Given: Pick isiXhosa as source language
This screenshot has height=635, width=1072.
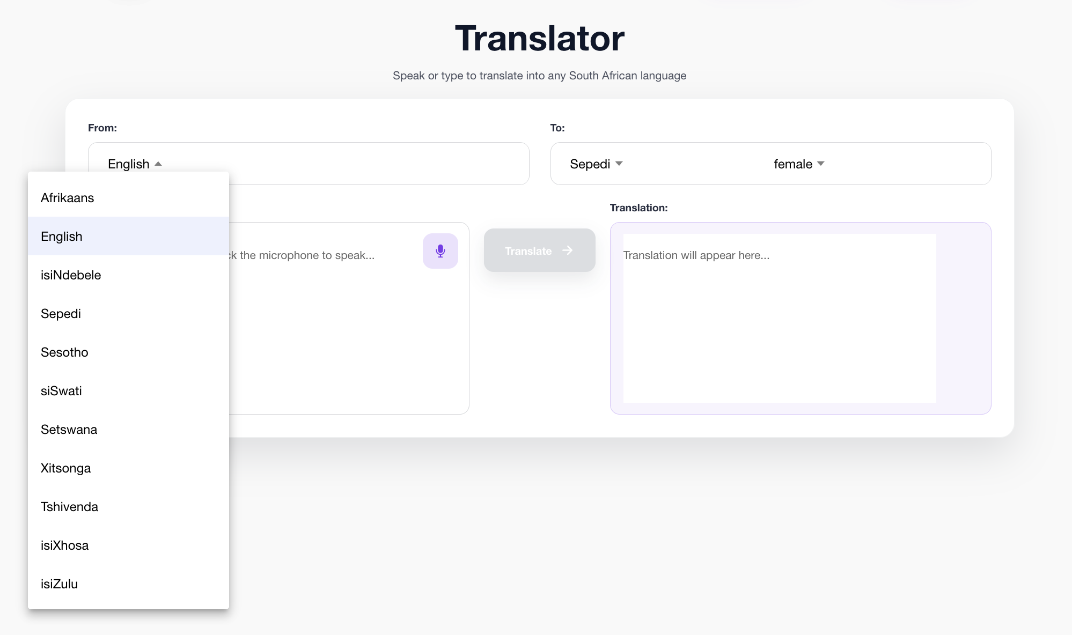Looking at the screenshot, I should [x=128, y=545].
